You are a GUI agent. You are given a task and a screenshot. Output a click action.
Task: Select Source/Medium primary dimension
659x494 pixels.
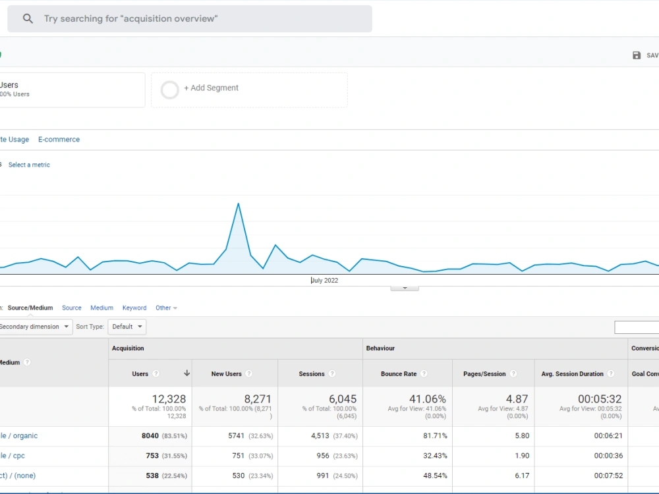[x=30, y=308]
